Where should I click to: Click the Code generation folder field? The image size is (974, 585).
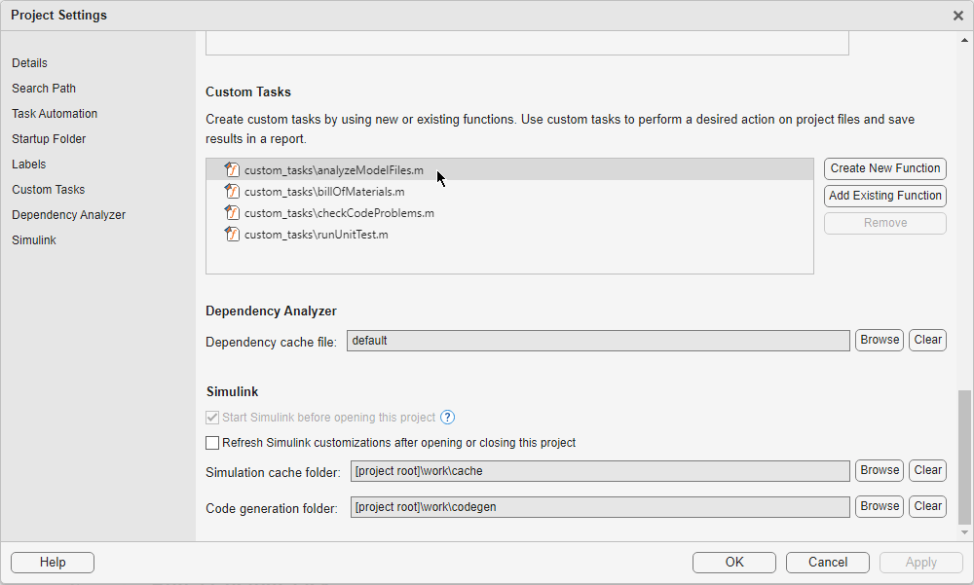[x=599, y=507]
